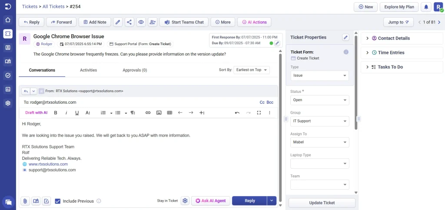Screen dimensions: 445x210
Task: Open the Contacts icon in sidebar
Action: pyautogui.click(x=8, y=48)
